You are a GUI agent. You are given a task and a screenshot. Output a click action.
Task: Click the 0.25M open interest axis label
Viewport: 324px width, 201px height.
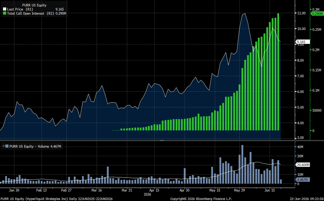(316, 29)
